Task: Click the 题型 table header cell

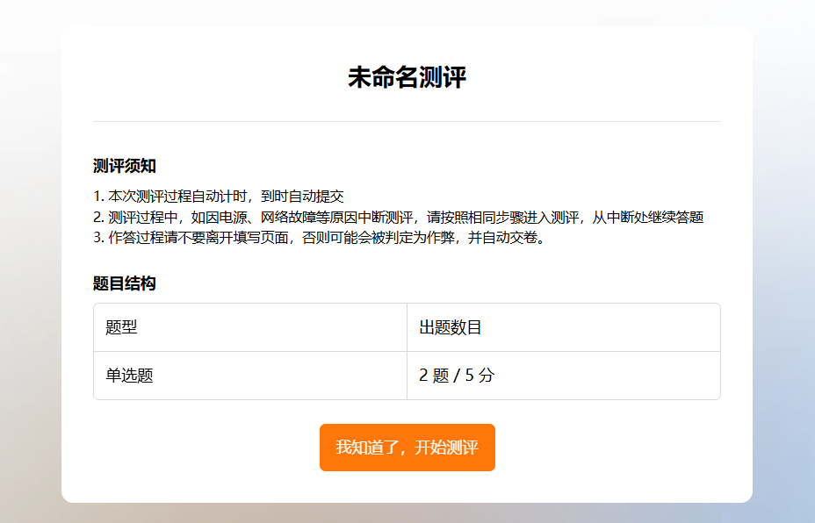Action: coord(249,327)
